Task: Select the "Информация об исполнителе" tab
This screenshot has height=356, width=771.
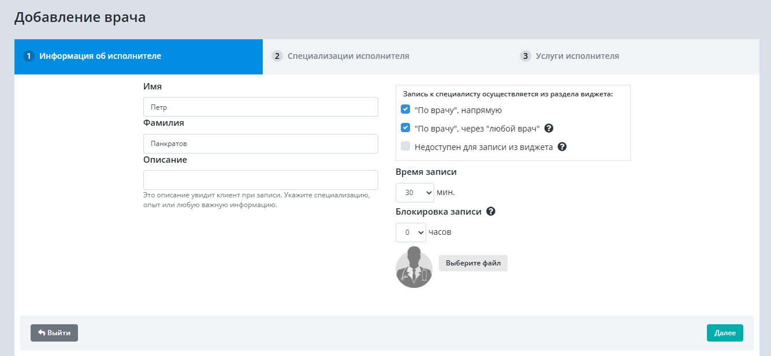Action: tap(100, 56)
